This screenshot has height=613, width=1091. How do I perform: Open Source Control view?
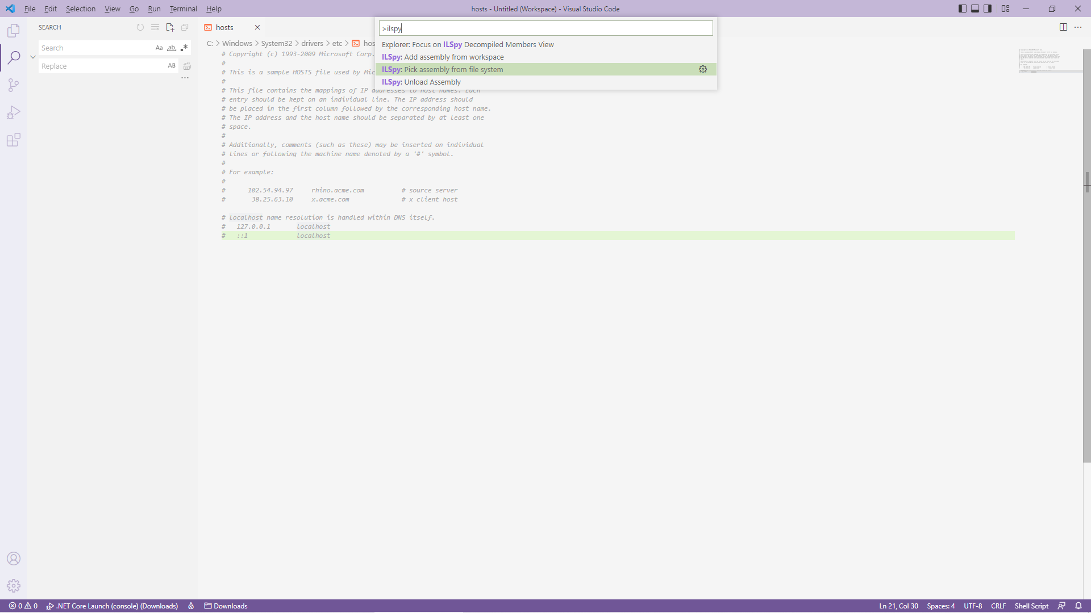(14, 85)
